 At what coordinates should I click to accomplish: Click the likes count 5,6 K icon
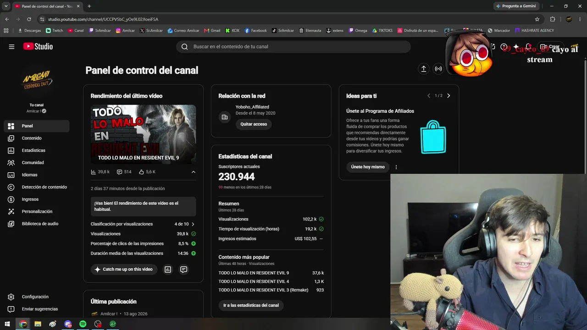pos(141,172)
